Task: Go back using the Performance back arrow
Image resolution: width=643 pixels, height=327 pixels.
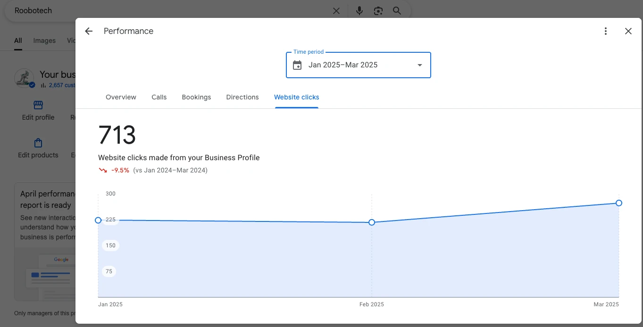Action: [89, 31]
